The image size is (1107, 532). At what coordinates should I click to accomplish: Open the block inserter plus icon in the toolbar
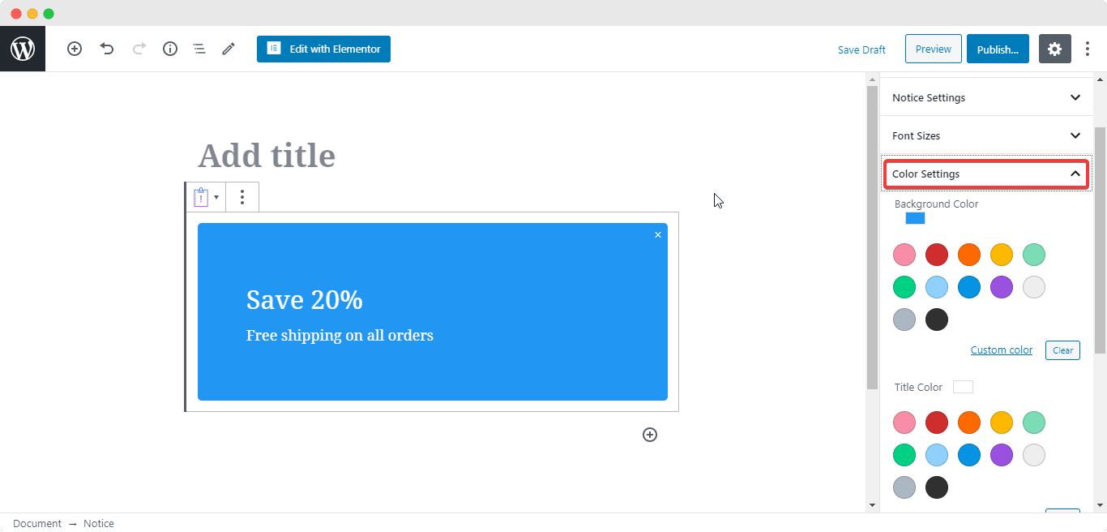(x=75, y=49)
